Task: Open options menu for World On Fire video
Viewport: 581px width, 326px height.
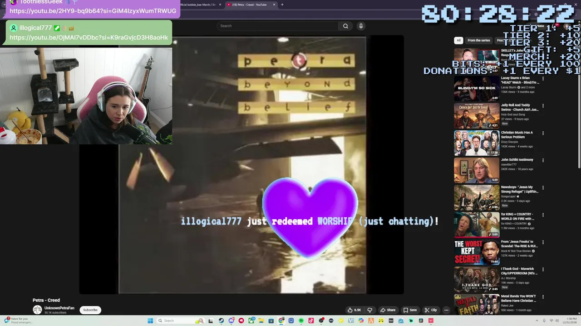Action: (x=543, y=215)
